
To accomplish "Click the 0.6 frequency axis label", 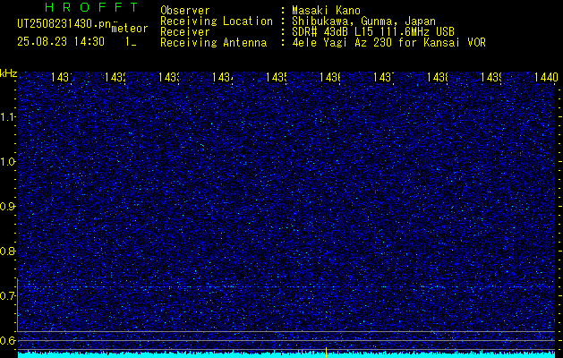I will (7, 340).
